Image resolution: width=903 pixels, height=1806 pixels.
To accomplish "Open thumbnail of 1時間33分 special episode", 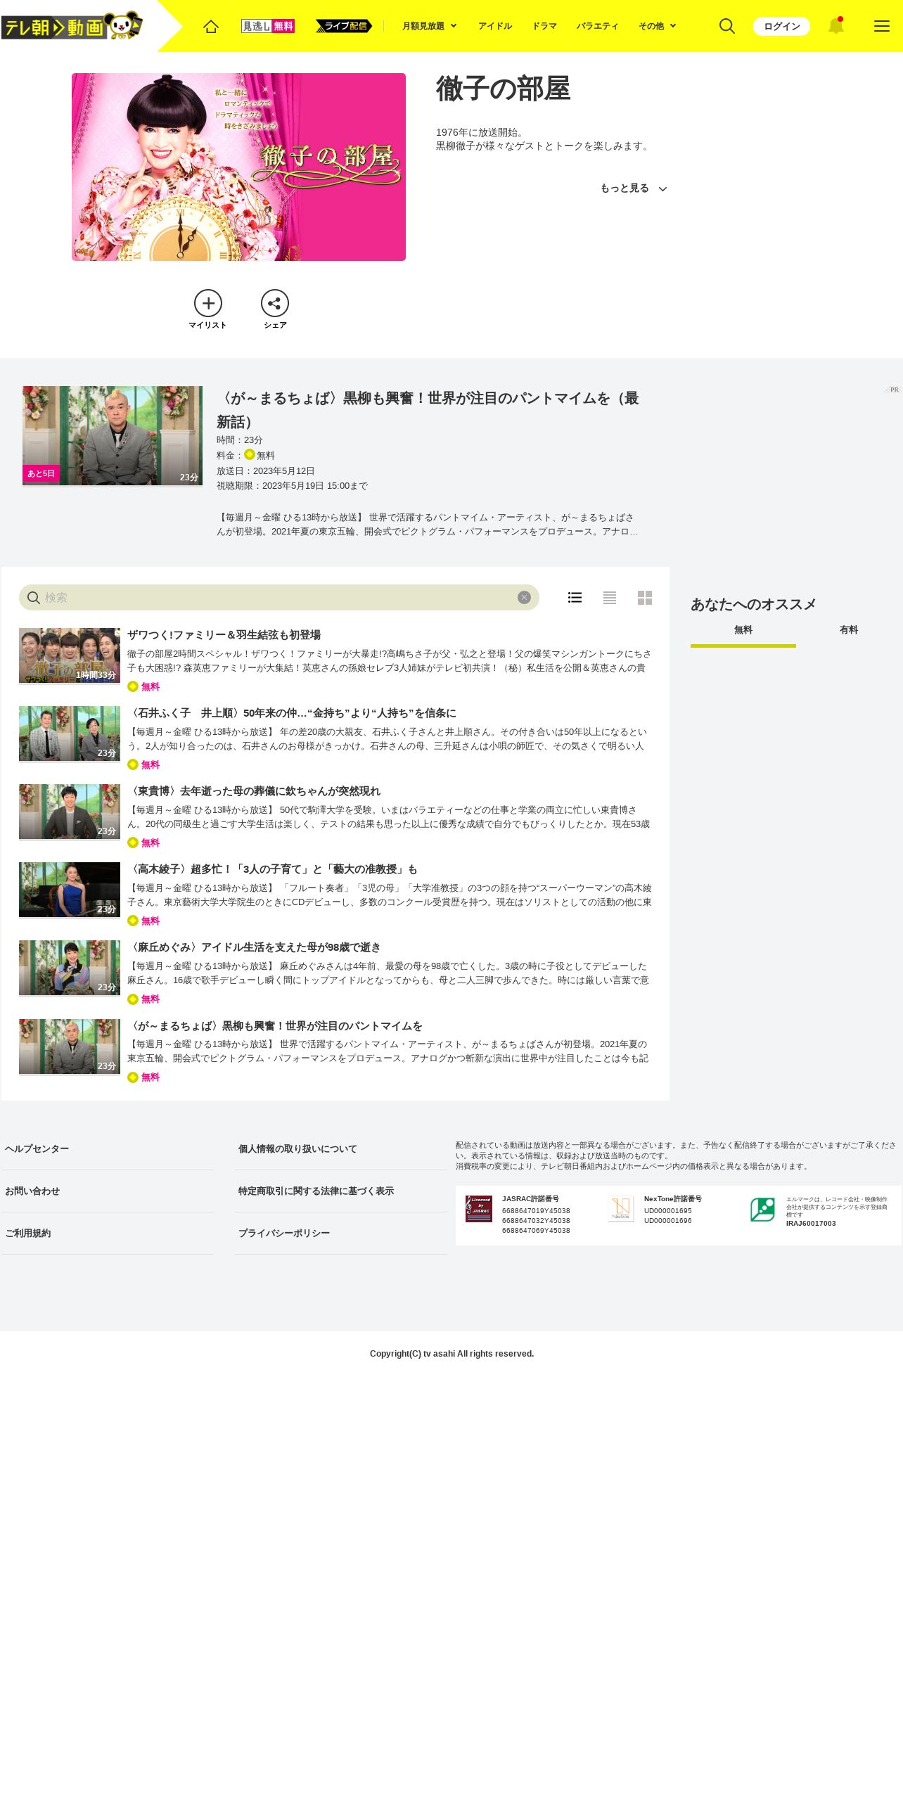I will point(70,655).
